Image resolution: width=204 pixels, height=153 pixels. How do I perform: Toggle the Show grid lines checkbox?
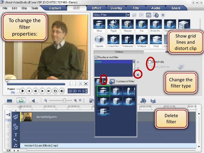point(150,67)
